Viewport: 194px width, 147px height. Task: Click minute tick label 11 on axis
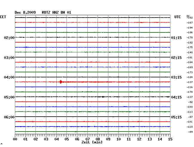[129, 139]
